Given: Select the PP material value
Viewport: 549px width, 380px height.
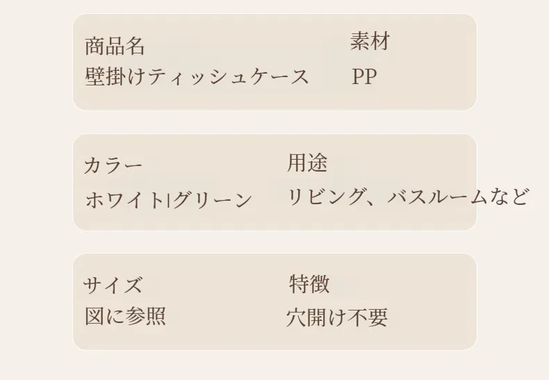Looking at the screenshot, I should (364, 76).
